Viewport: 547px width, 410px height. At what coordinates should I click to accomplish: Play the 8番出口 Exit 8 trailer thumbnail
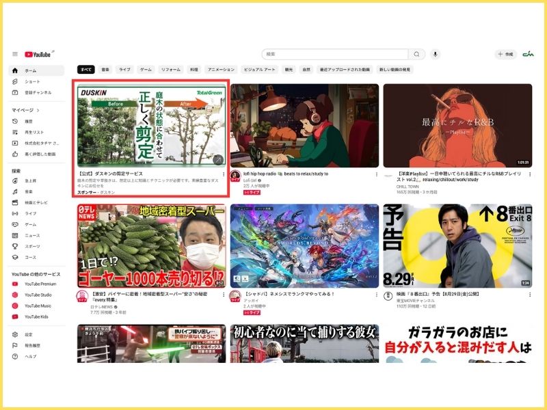click(x=457, y=246)
